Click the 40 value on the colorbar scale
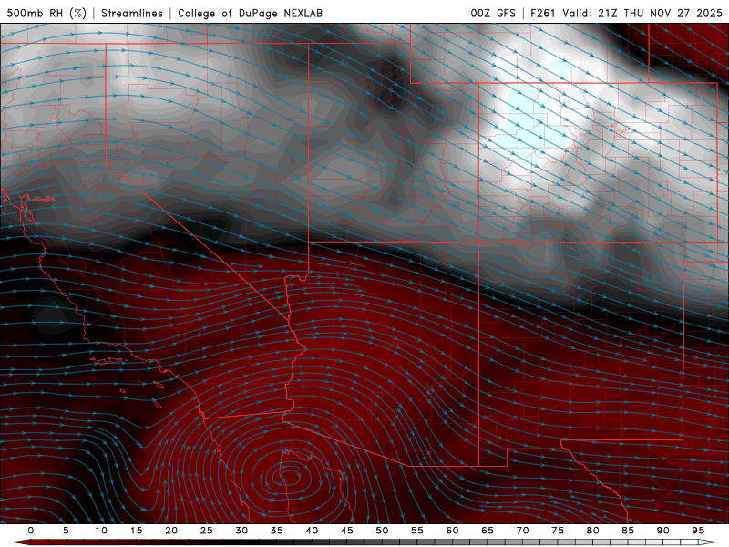Screen dimensions: 729x547 tap(312, 531)
